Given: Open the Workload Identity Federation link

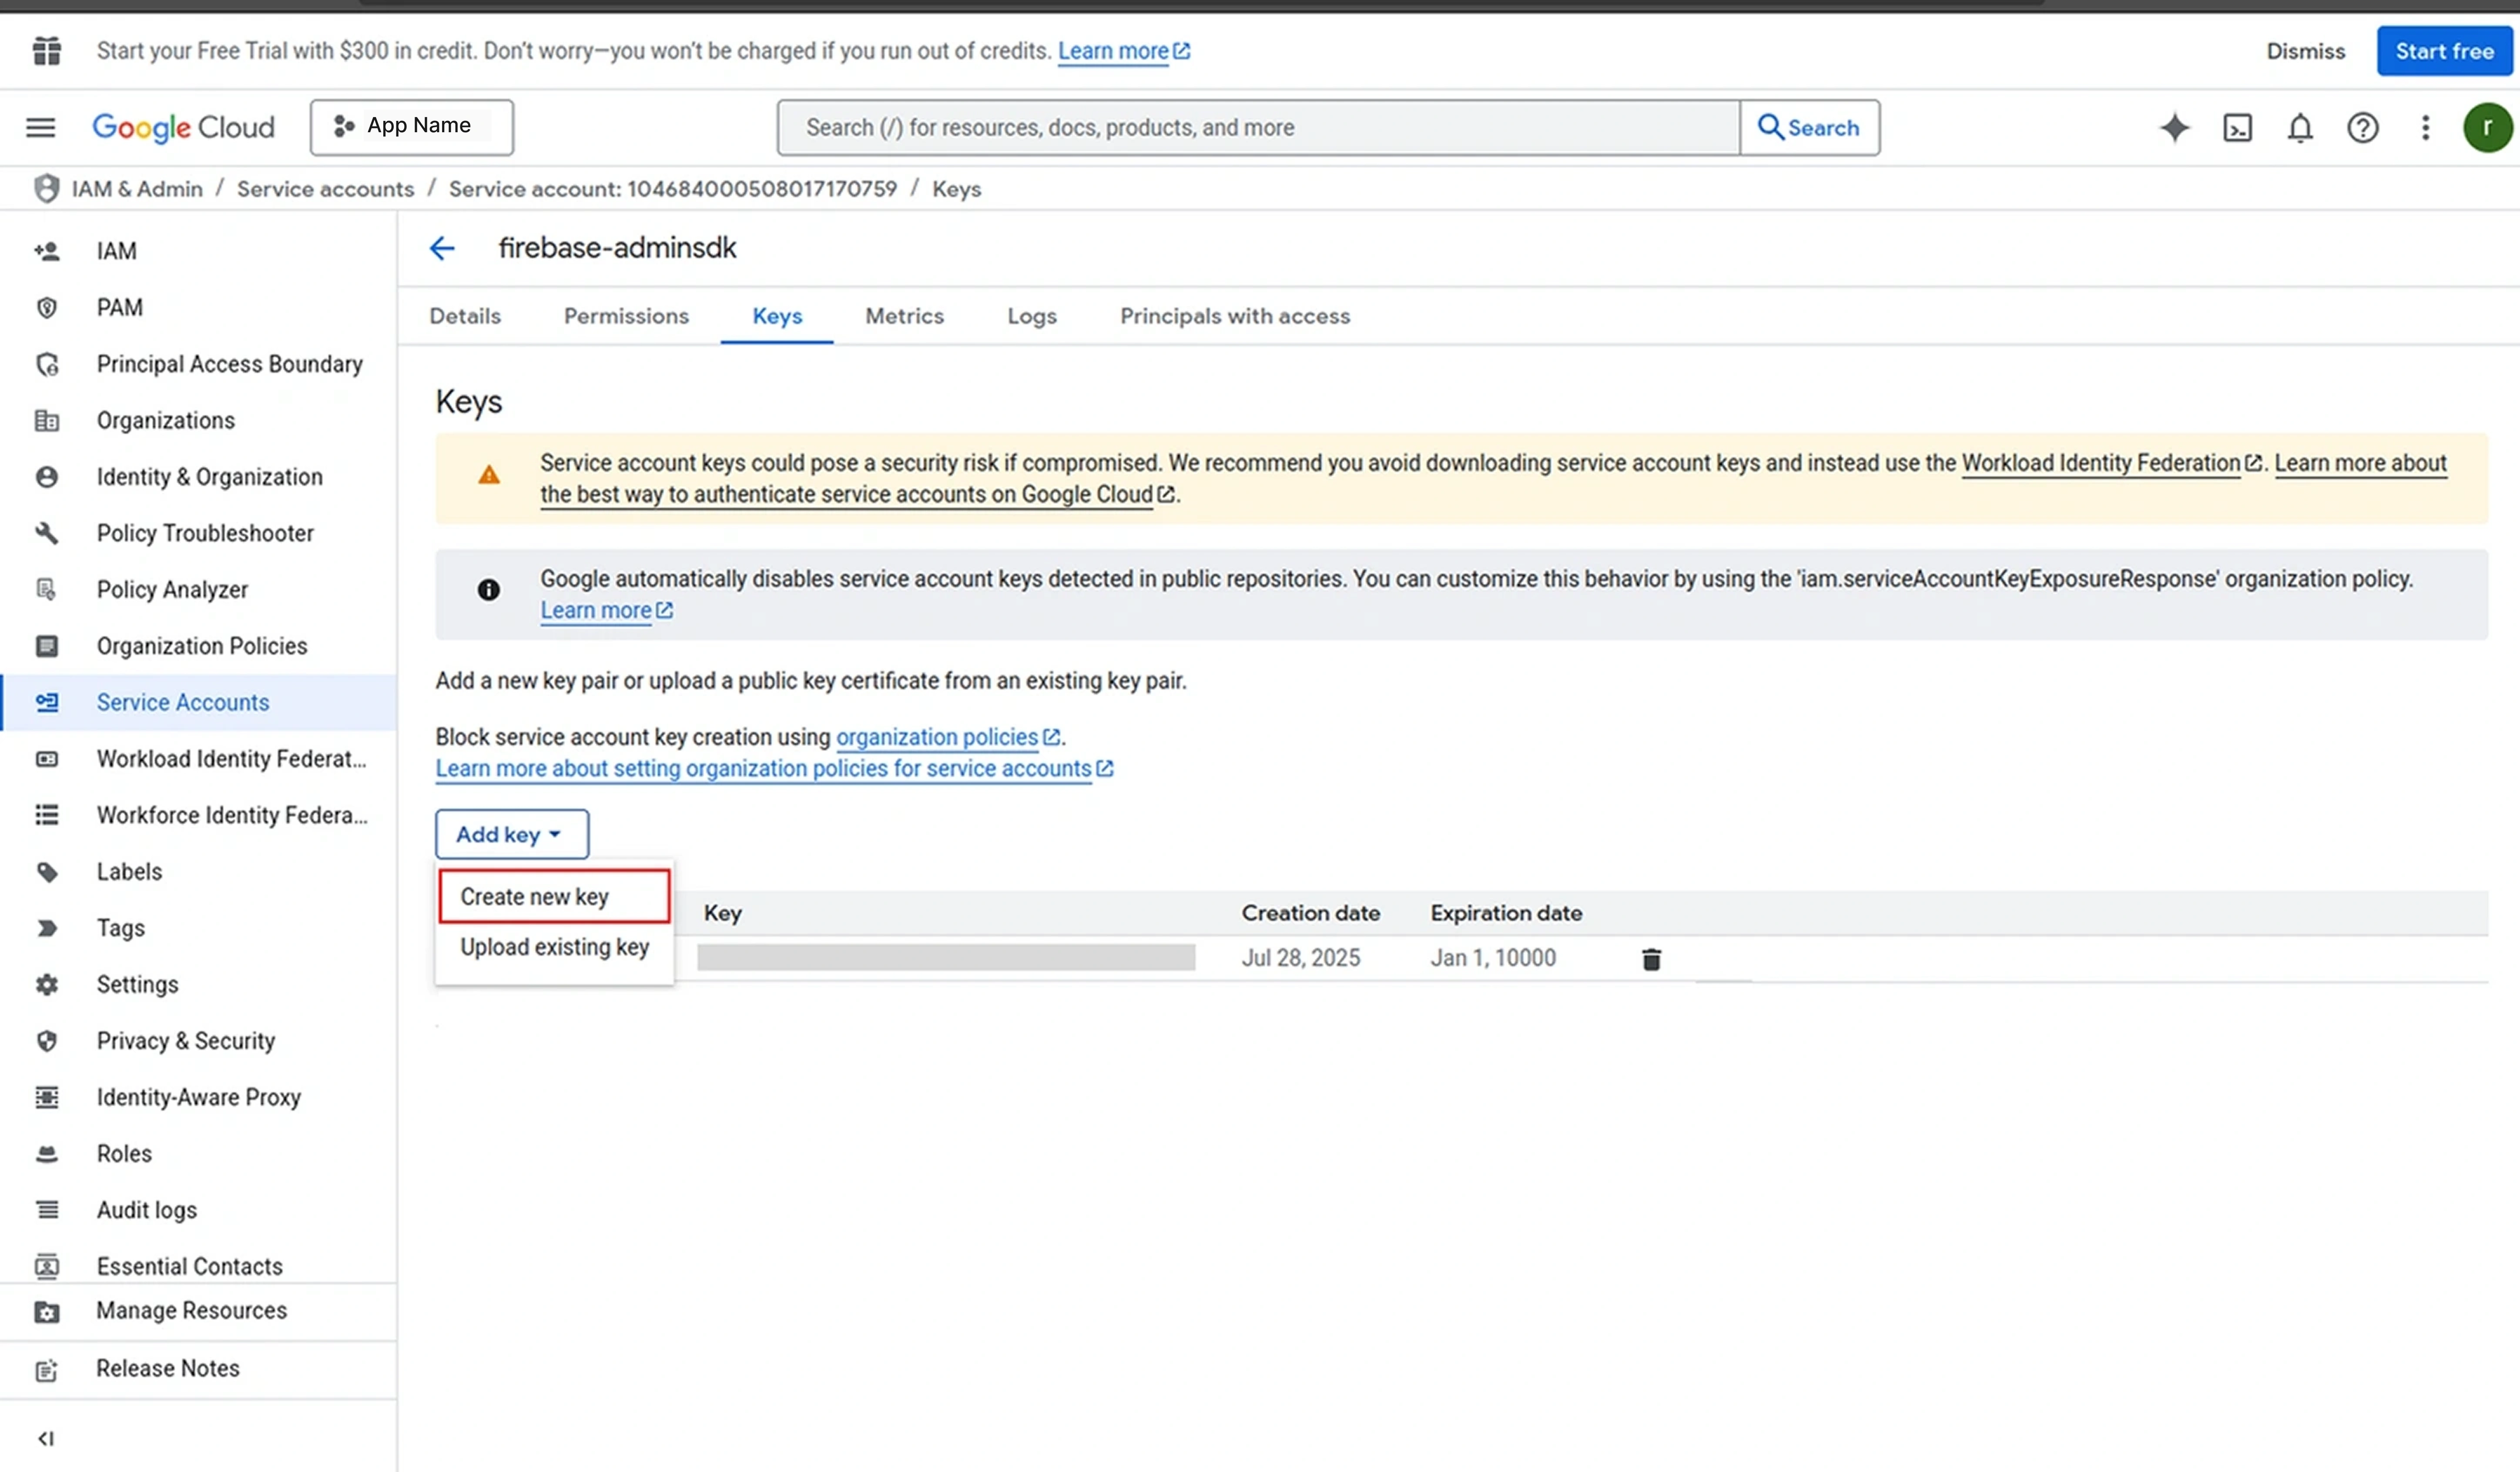Looking at the screenshot, I should (x=2111, y=463).
